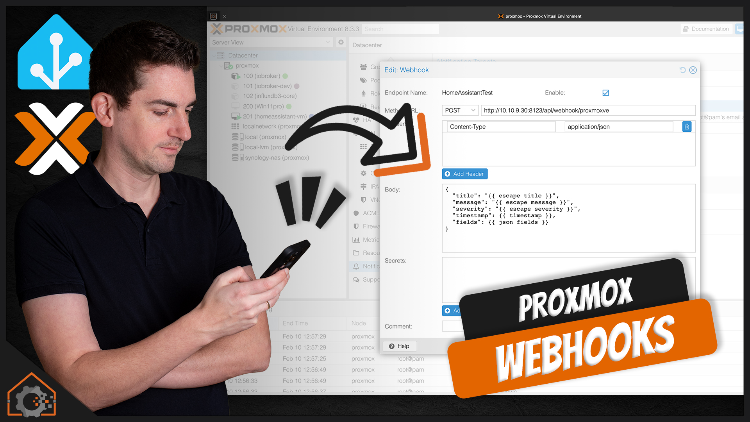Click the Add Header button
Viewport: 750px width, 422px height.
click(x=464, y=173)
